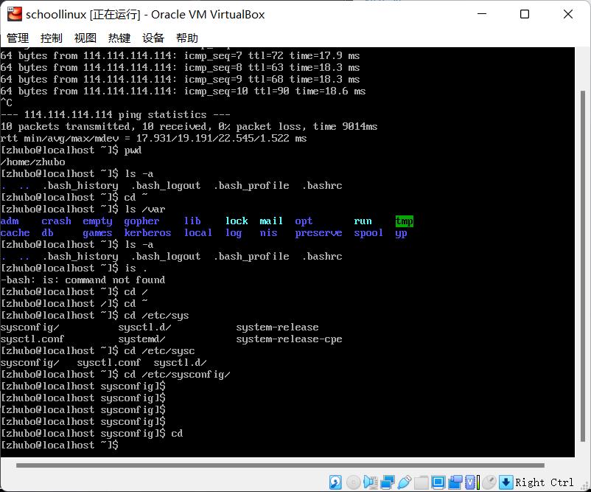Click the '-bash: is: command not found' line
591x492 pixels.
(x=83, y=280)
